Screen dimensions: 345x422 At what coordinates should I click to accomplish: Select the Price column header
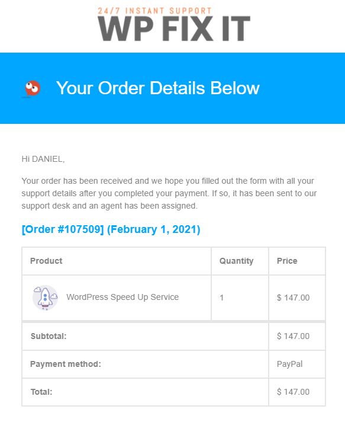[x=287, y=261]
